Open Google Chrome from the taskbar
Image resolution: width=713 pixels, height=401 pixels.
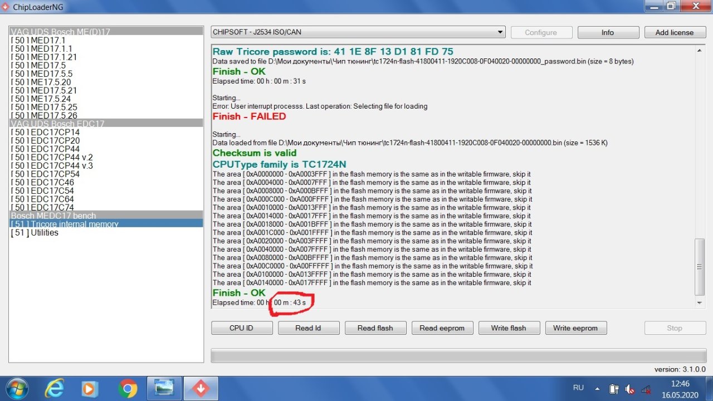coord(128,388)
